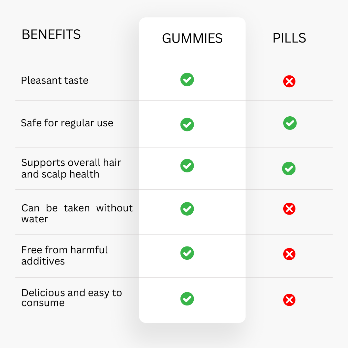The height and width of the screenshot is (348, 348).
Task: Click the PILLS column header
Action: click(289, 38)
